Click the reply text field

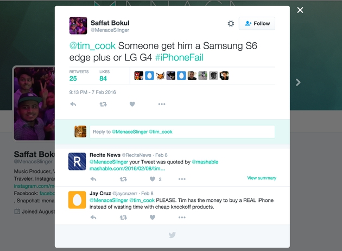pos(182,131)
